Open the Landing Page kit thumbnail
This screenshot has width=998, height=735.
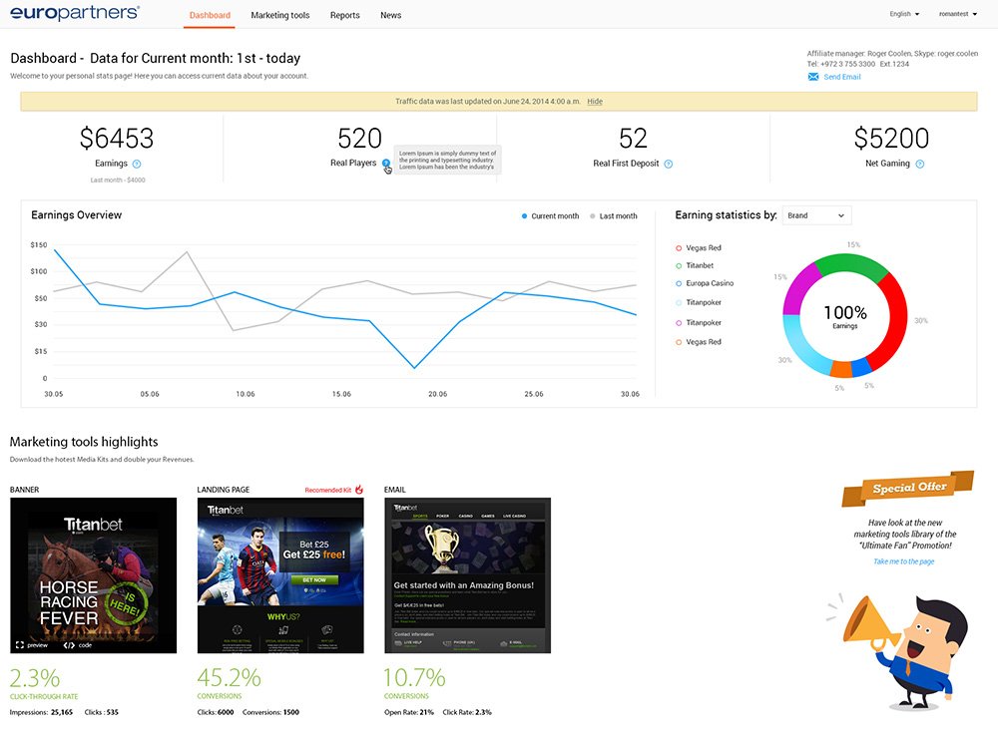pyautogui.click(x=280, y=575)
